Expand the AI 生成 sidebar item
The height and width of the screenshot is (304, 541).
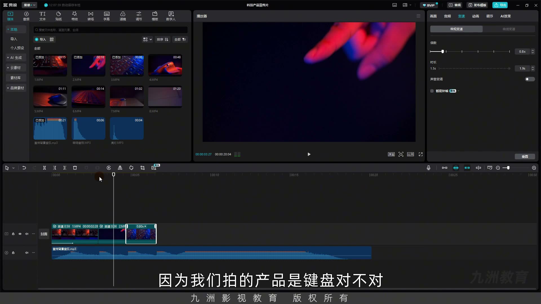point(16,58)
